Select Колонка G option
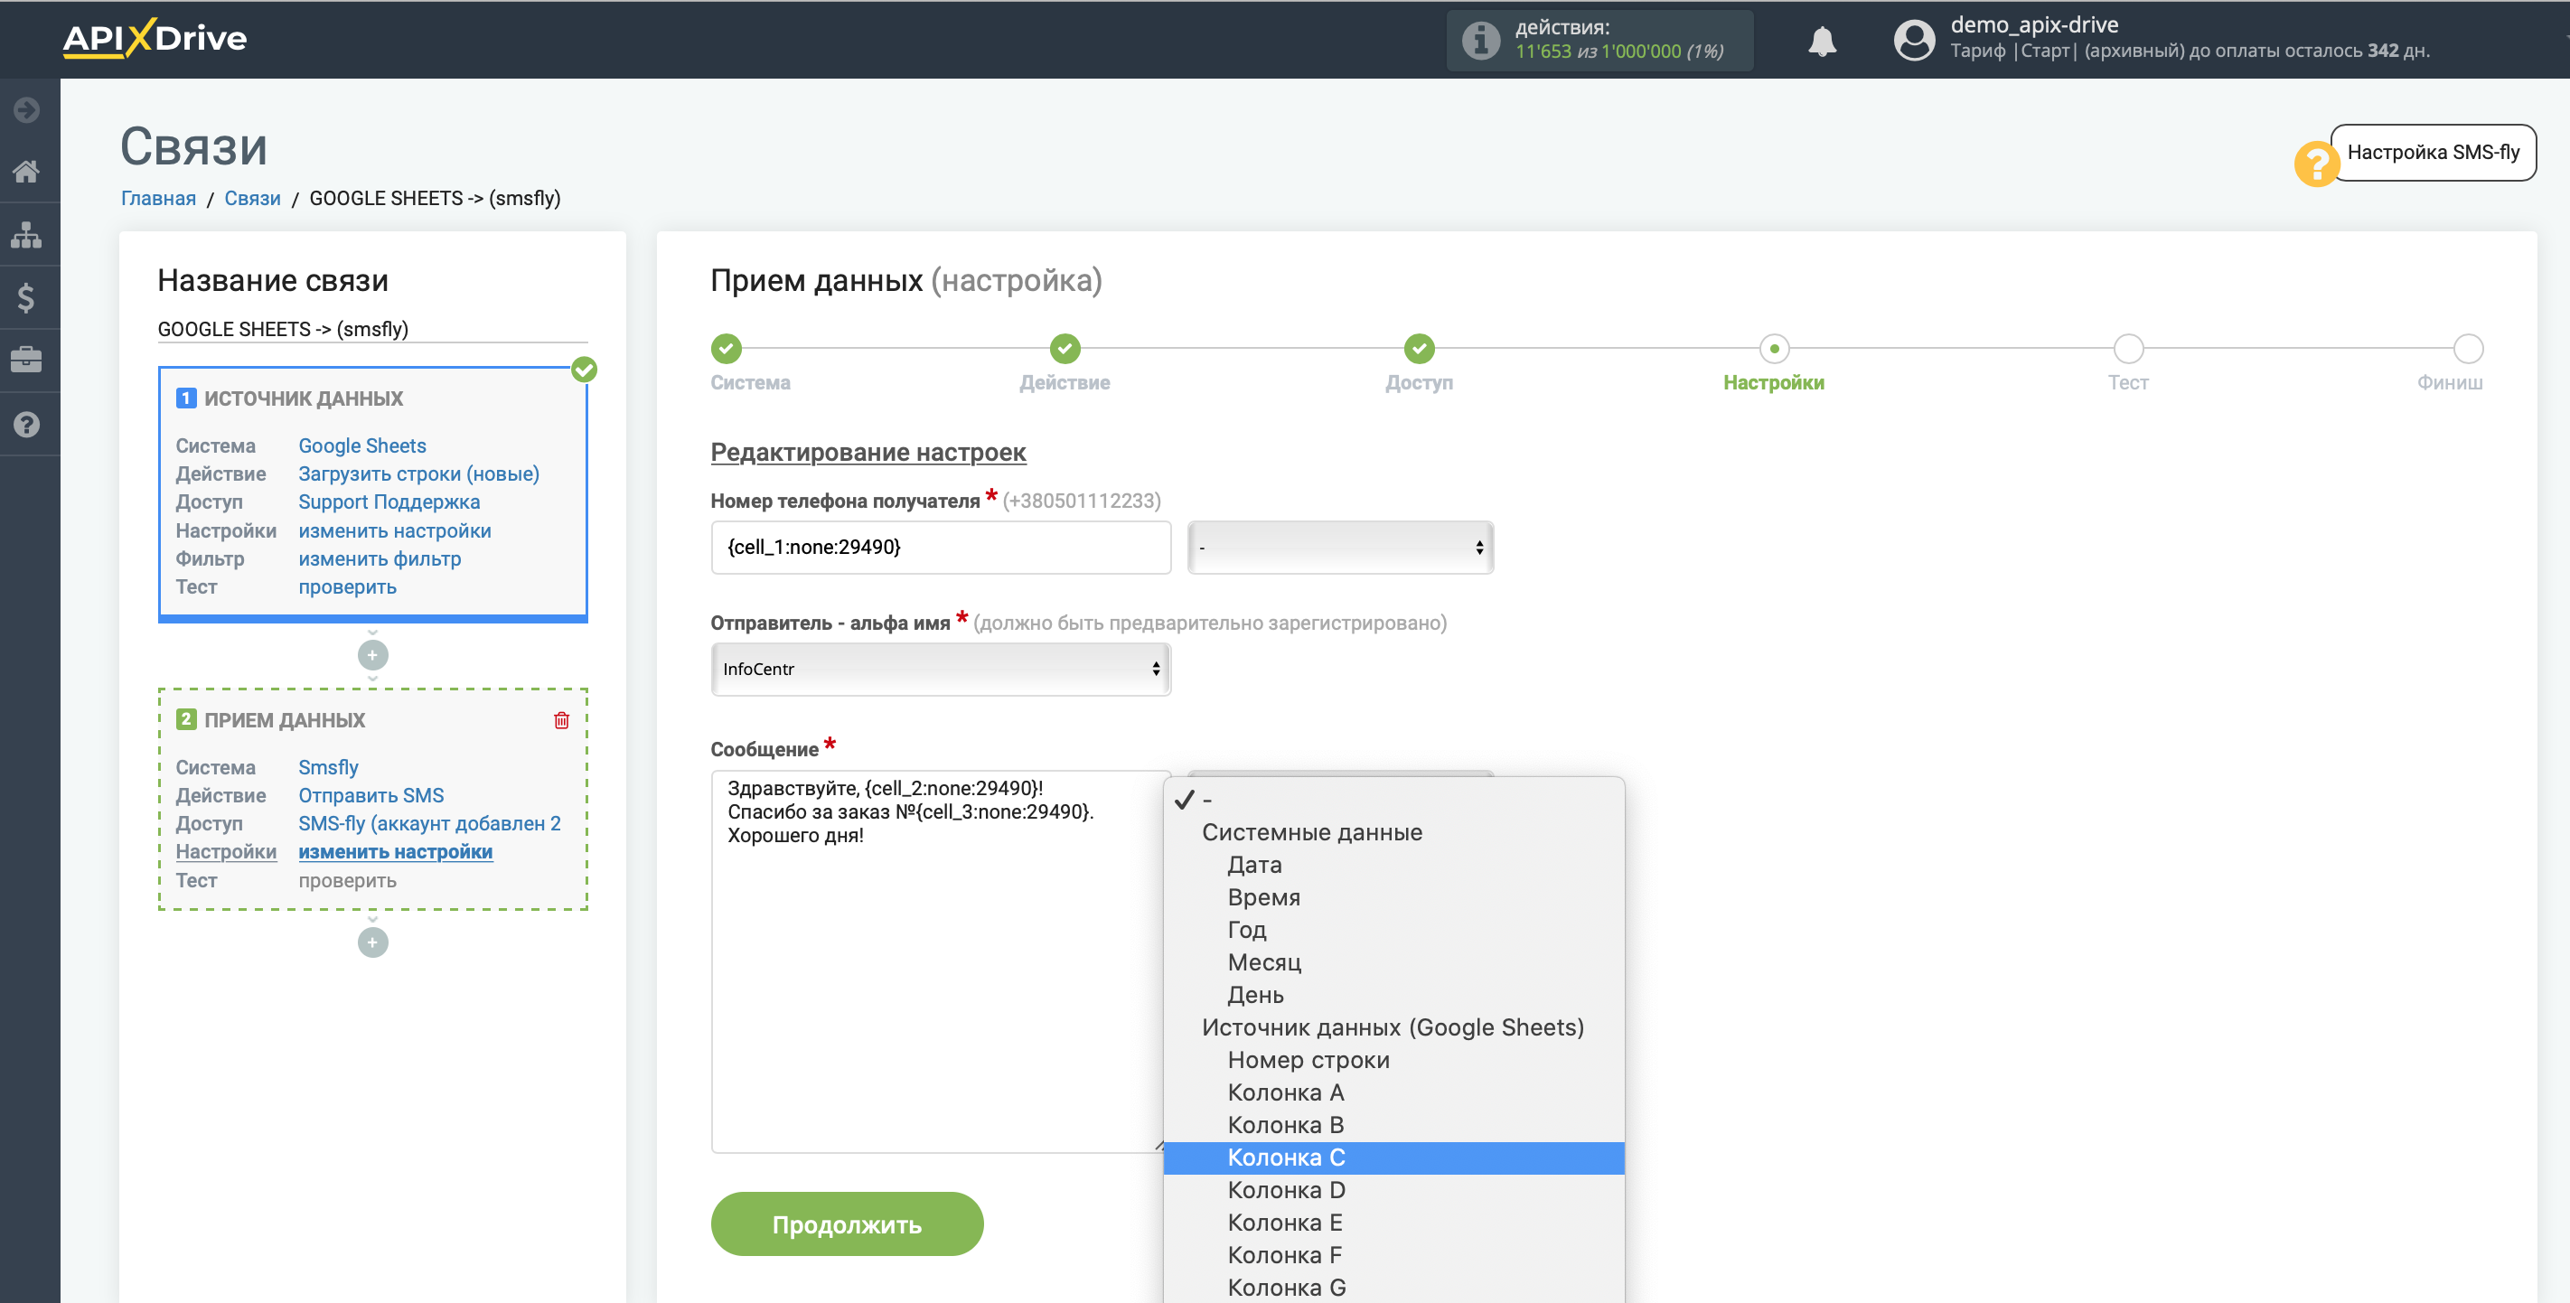The image size is (2570, 1303). [1393, 1287]
